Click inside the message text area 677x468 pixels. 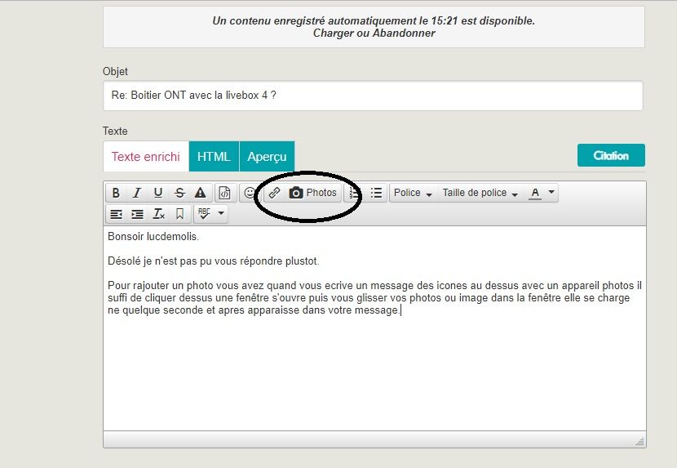[x=374, y=328]
